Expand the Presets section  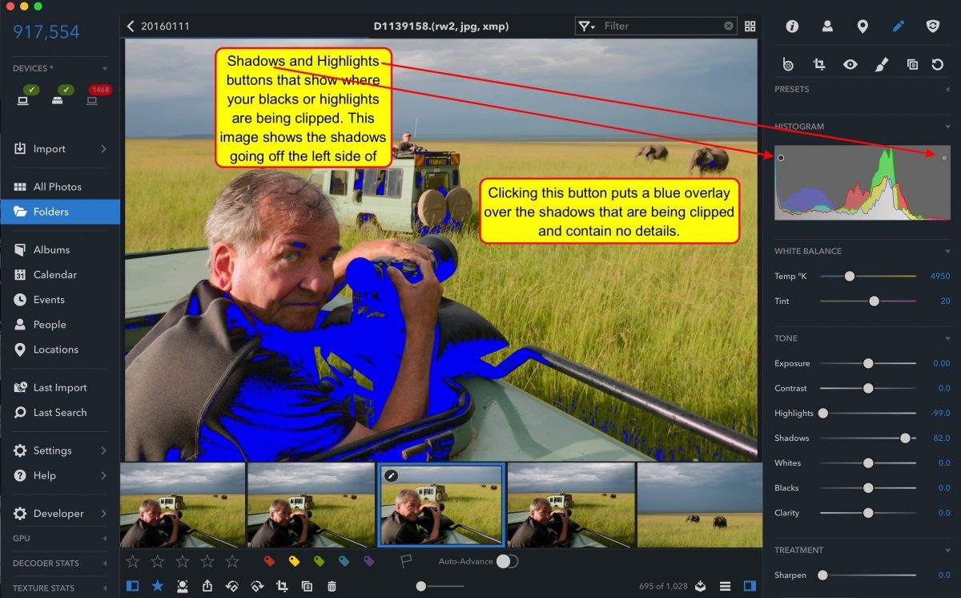point(947,89)
